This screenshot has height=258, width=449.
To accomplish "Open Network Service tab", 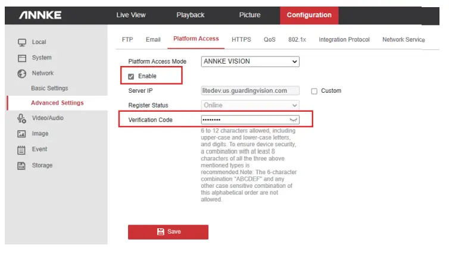I will click(404, 39).
